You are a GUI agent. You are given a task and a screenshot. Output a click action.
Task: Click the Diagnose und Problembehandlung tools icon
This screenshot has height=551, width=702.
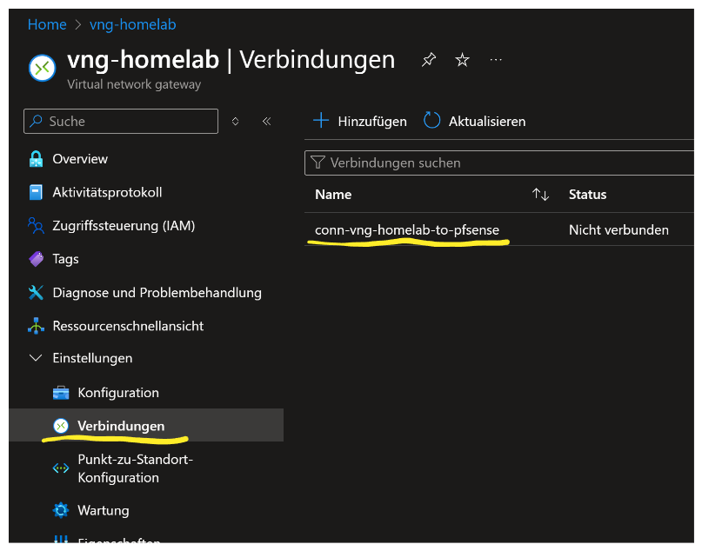36,292
